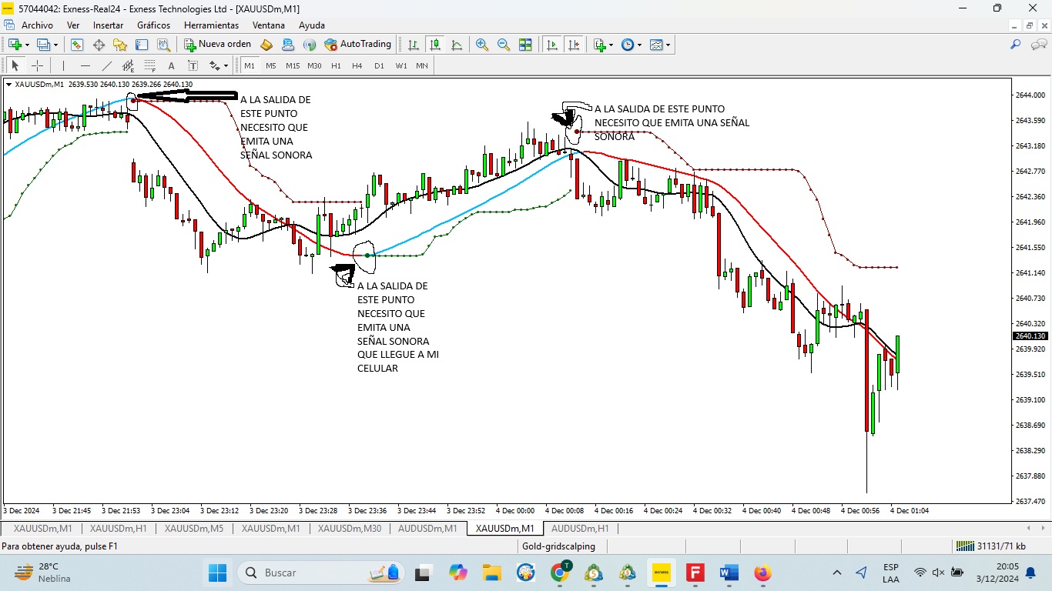Viewport: 1052px width, 591px height.
Task: Show the Navigator panel star-folder icon
Action: (x=121, y=45)
